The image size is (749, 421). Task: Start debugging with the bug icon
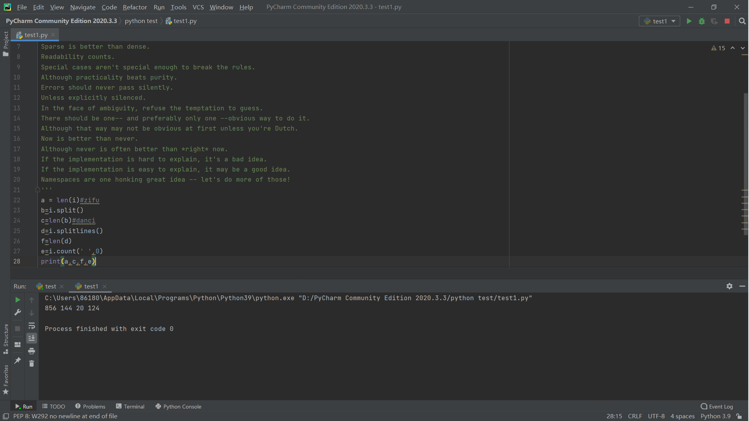702,21
